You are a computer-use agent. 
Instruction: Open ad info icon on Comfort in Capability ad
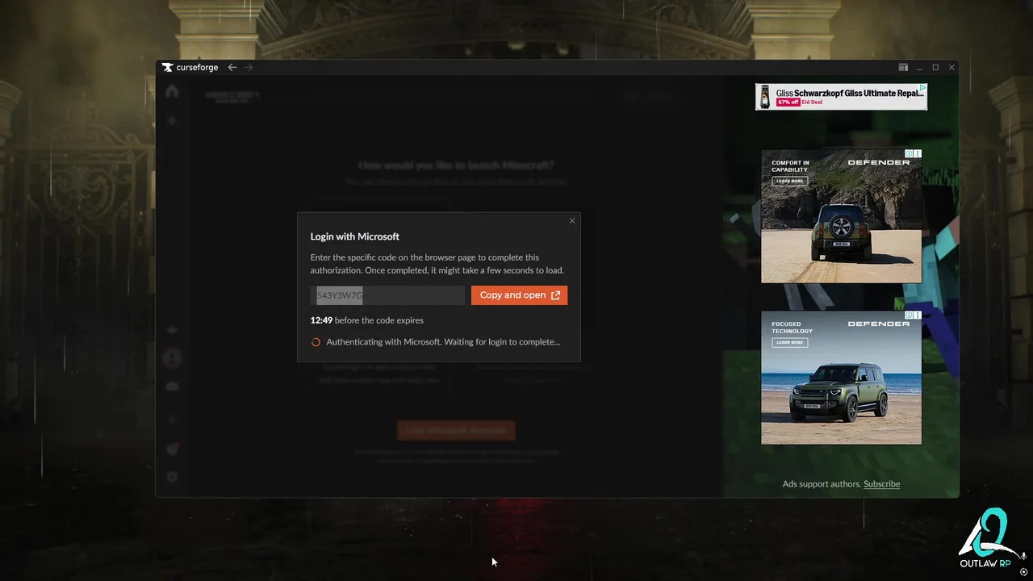909,153
